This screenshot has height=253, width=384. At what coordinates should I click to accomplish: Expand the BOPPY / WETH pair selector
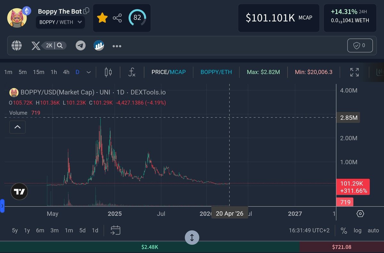[60, 22]
